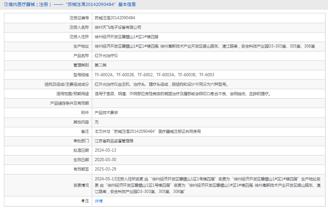Click the page title 境内医疗器械（注册）
Screen dimensions: 328x209
point(30,4)
